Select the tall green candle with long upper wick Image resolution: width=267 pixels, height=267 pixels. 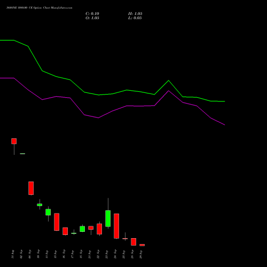click(x=108, y=218)
